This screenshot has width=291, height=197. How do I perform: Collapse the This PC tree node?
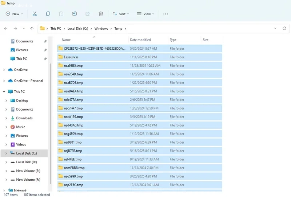pyautogui.click(x=4, y=92)
